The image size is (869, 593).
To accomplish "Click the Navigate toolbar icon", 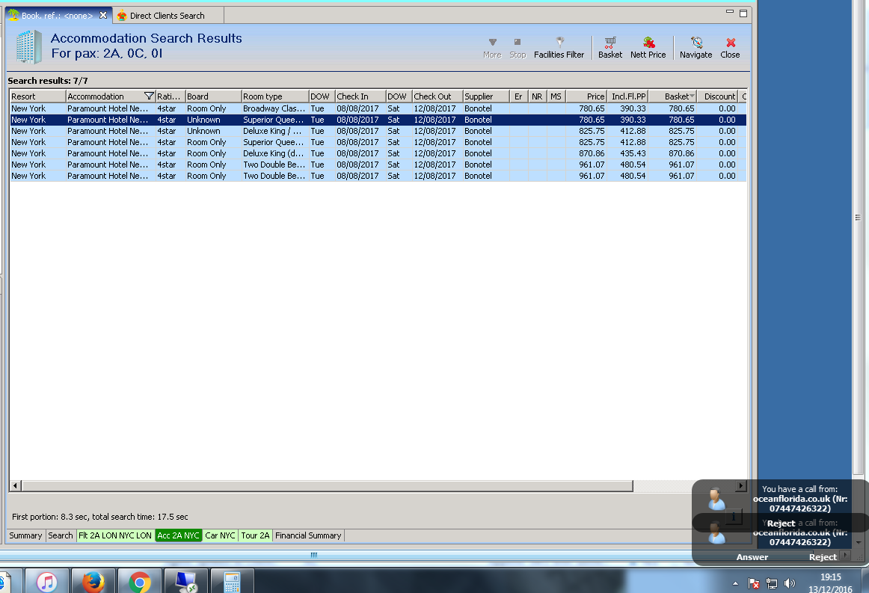I will tap(696, 43).
